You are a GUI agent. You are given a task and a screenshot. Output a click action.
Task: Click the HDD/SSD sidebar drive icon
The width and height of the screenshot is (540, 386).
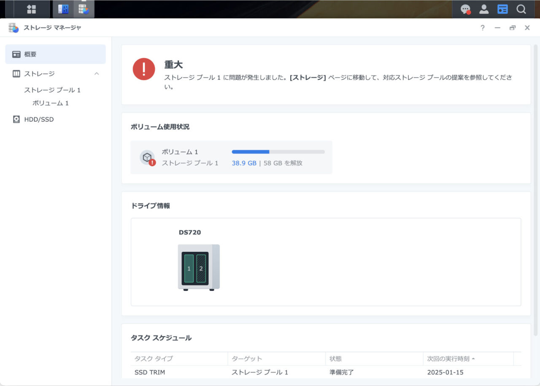pyautogui.click(x=16, y=119)
